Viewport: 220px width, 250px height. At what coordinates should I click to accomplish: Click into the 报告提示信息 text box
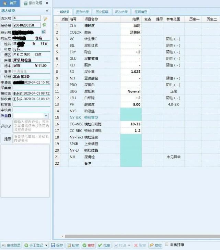tap(32, 138)
